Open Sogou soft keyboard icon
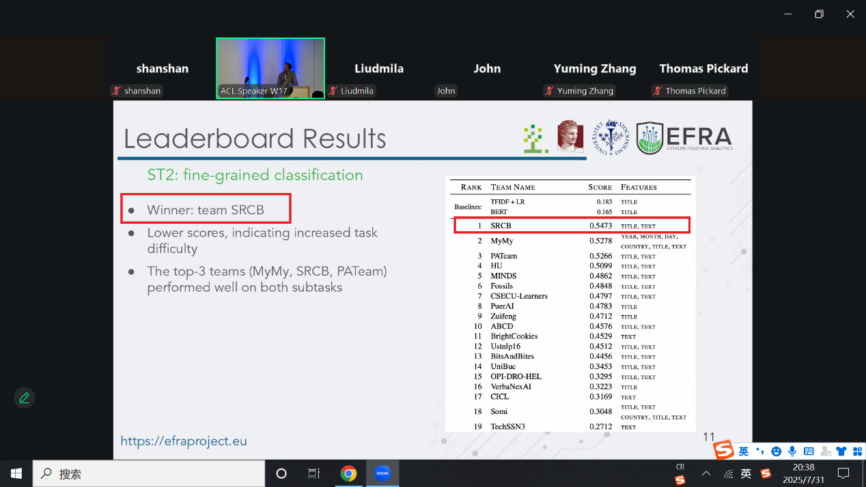The image size is (866, 487). pyautogui.click(x=809, y=451)
